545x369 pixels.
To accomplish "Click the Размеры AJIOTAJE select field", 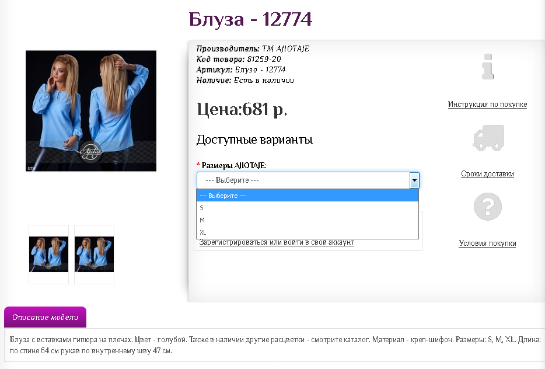I will [308, 180].
